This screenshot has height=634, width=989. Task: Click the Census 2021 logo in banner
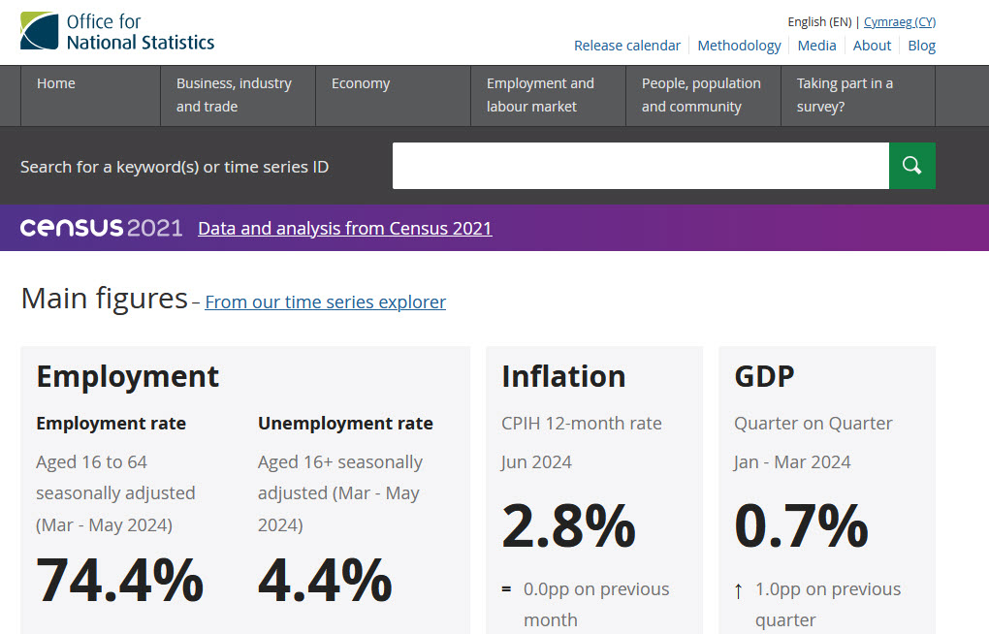(x=102, y=229)
